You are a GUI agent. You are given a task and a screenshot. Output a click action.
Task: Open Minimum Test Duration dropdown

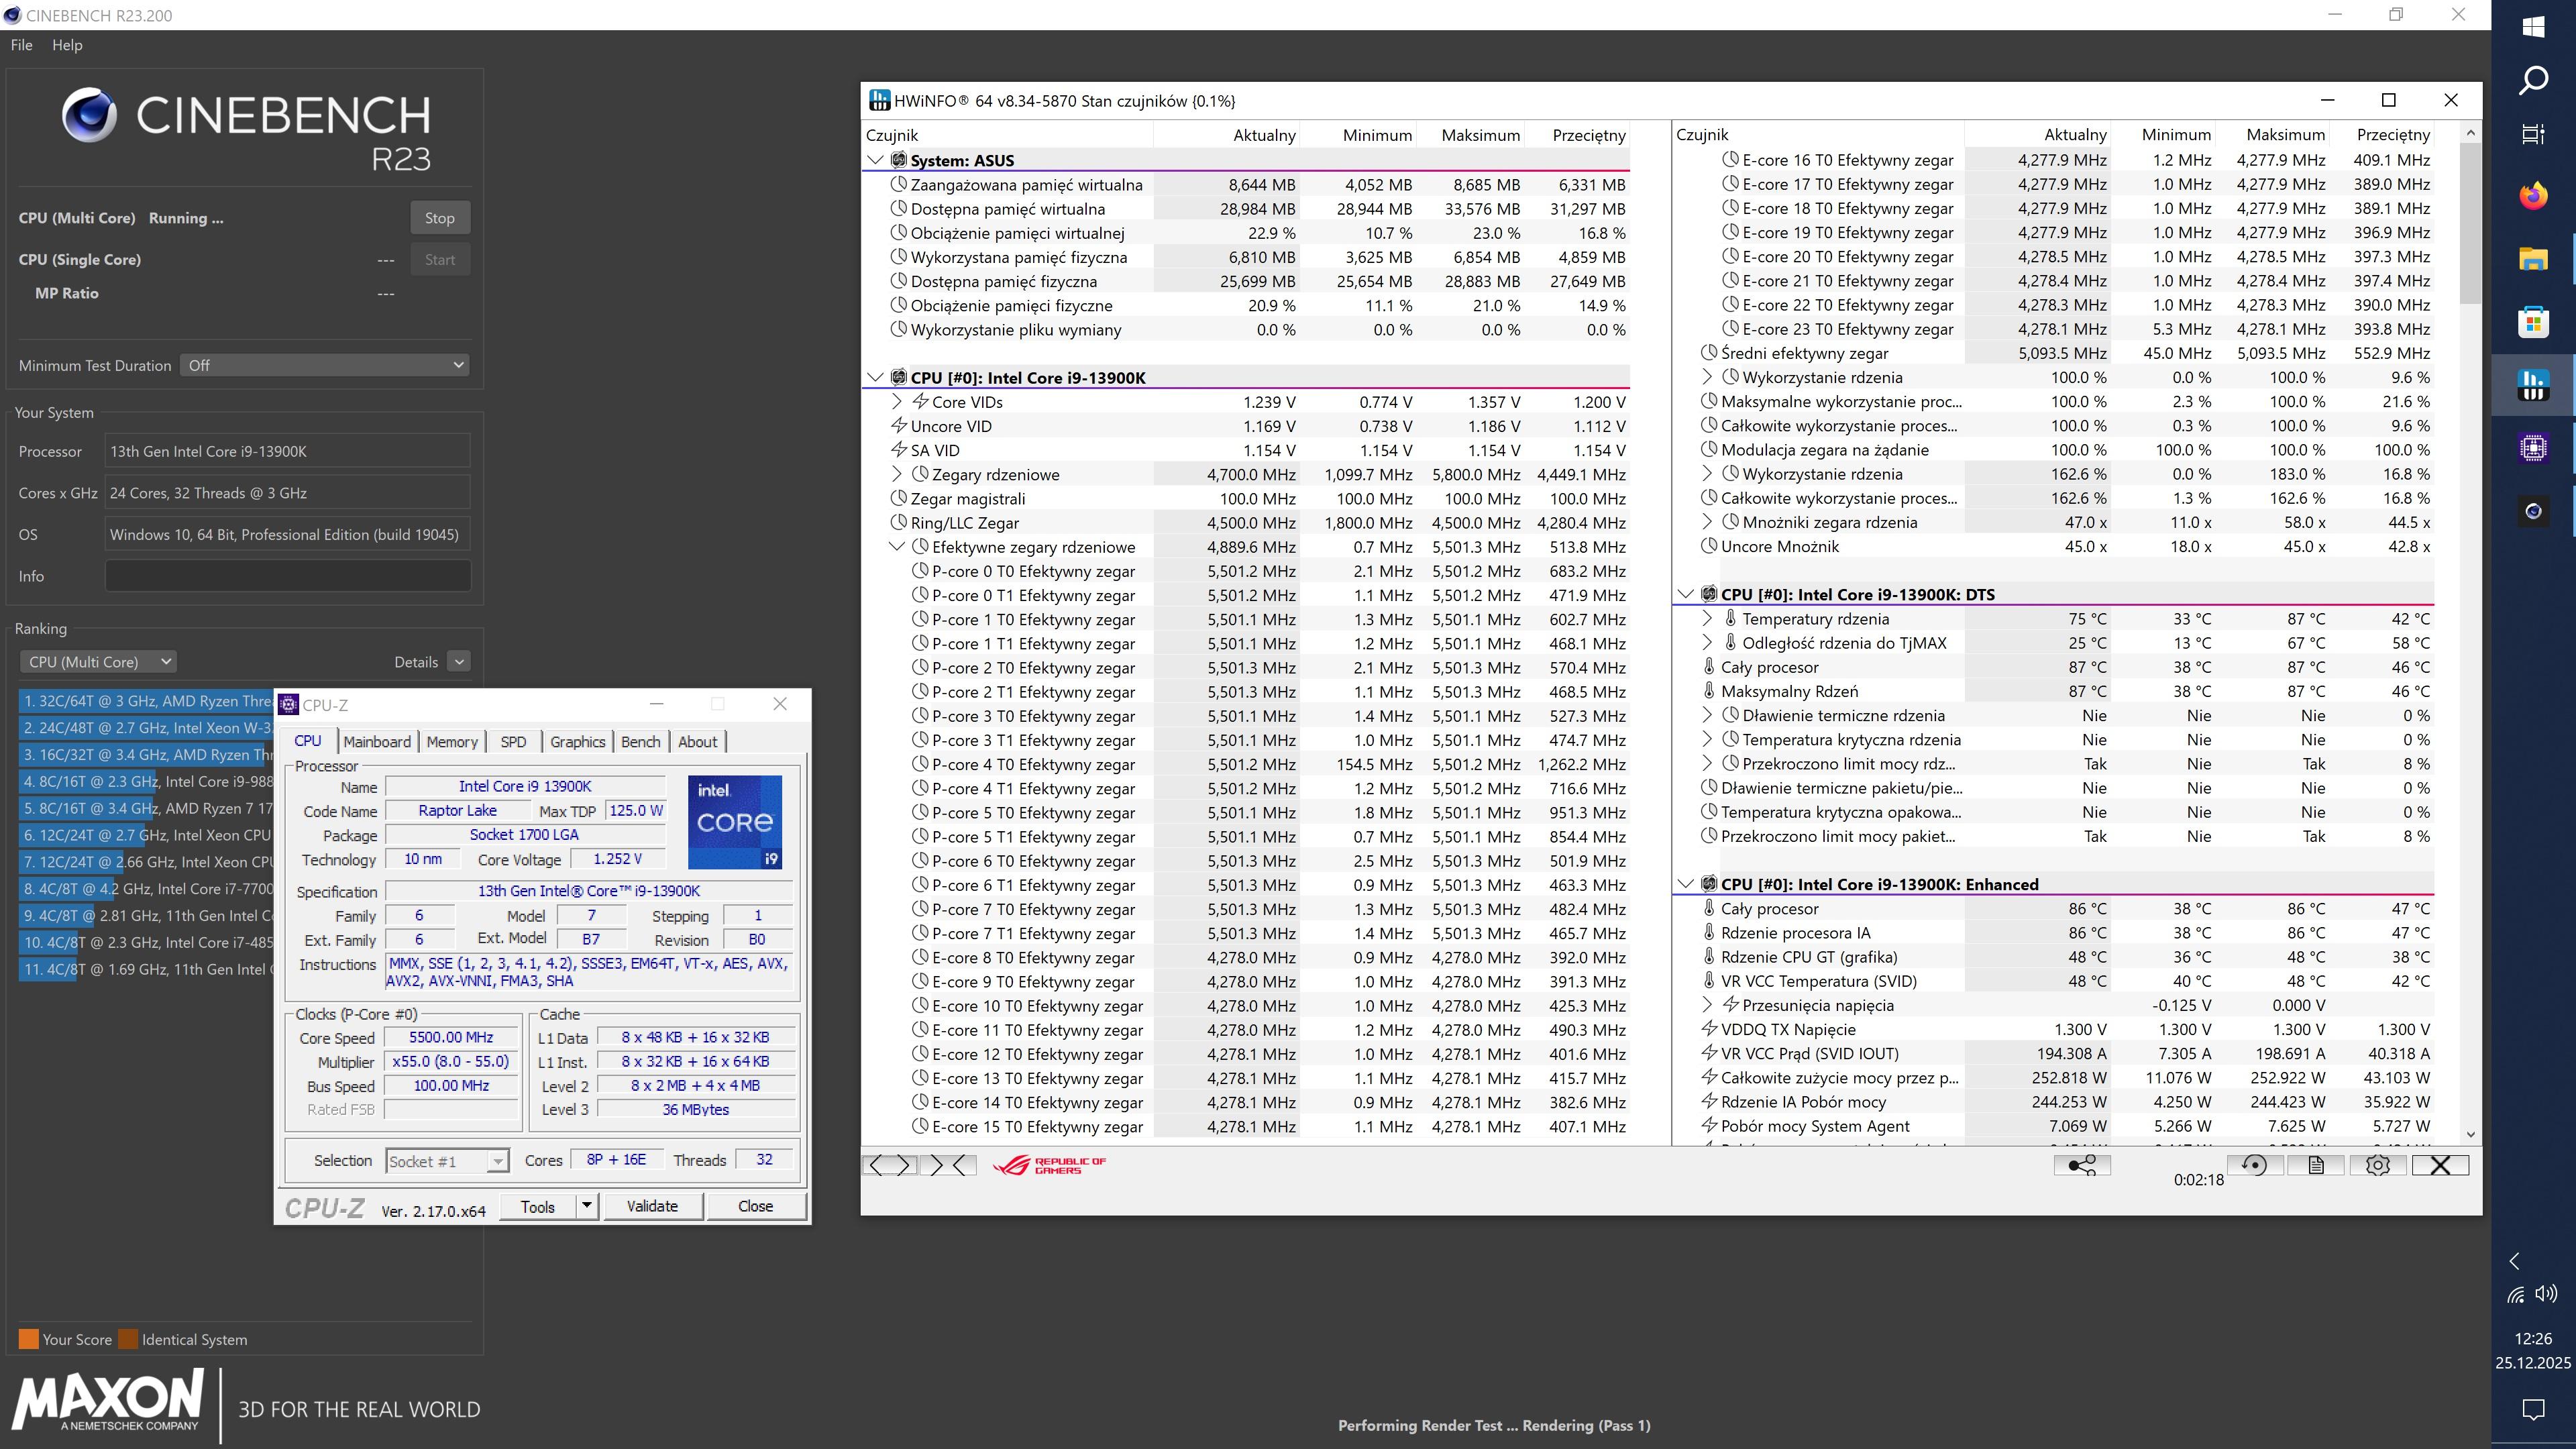(x=325, y=365)
